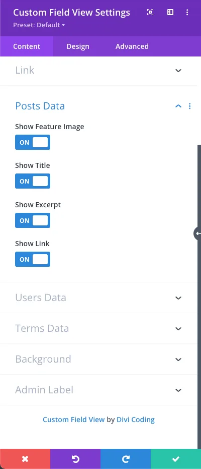201x469 pixels.
Task: Switch to the Design tab
Action: click(78, 46)
